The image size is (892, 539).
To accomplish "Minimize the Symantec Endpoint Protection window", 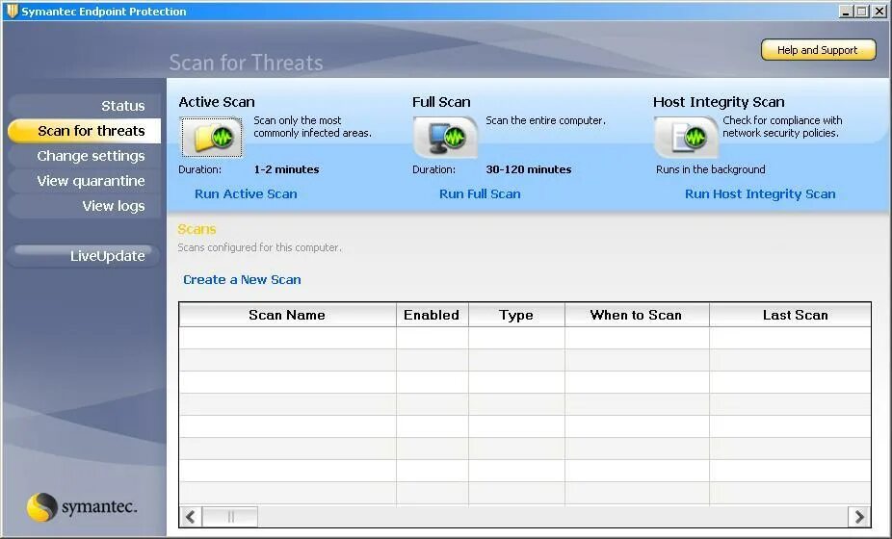I will 846,12.
